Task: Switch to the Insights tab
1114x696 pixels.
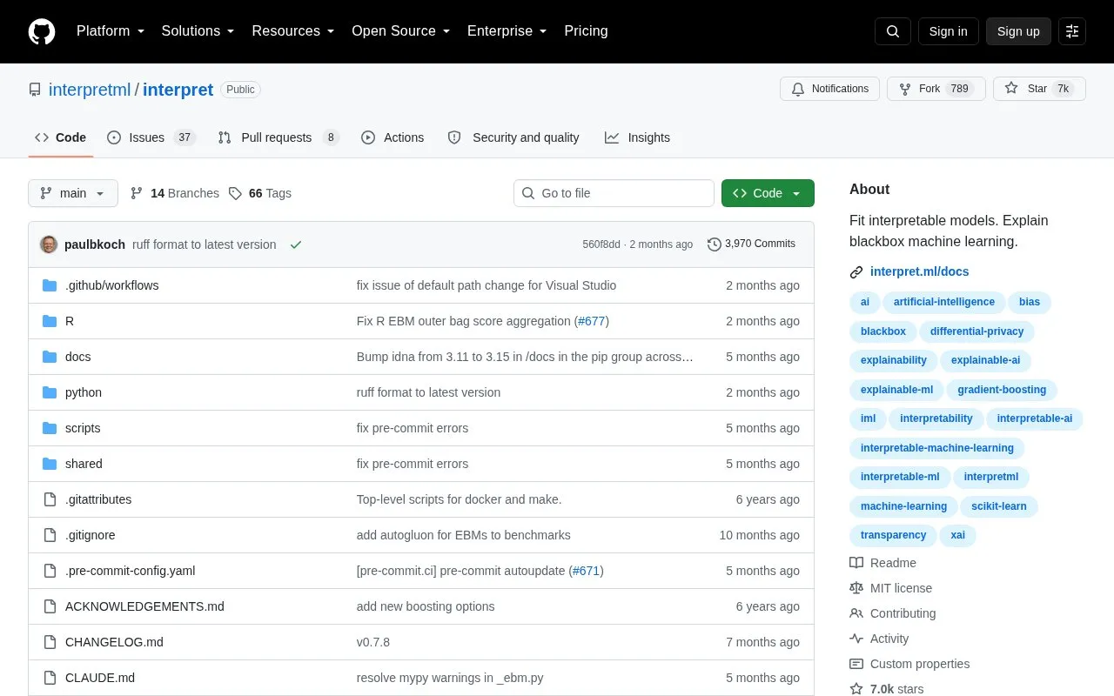Action: point(638,137)
